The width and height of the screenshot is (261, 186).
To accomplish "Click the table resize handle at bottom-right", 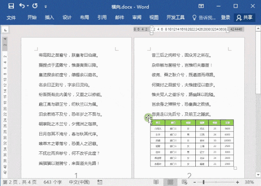I will [x=235, y=168].
